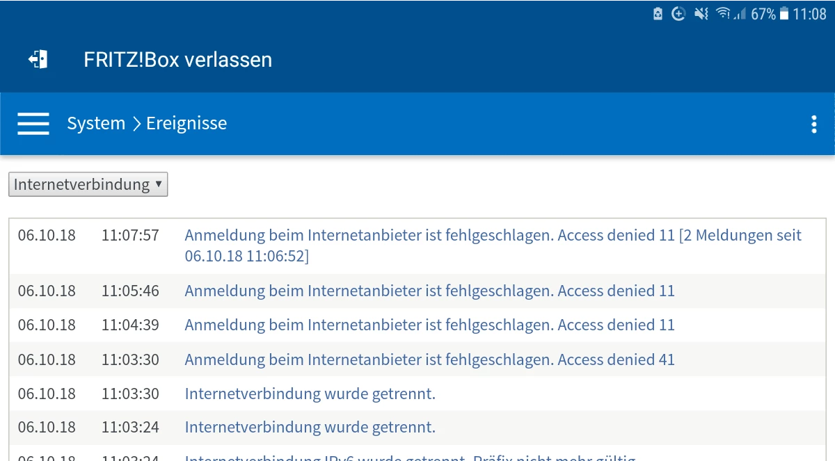Viewport: 835px width, 461px height.
Task: Tap the first status bar icon left of data saver
Action: pos(658,14)
